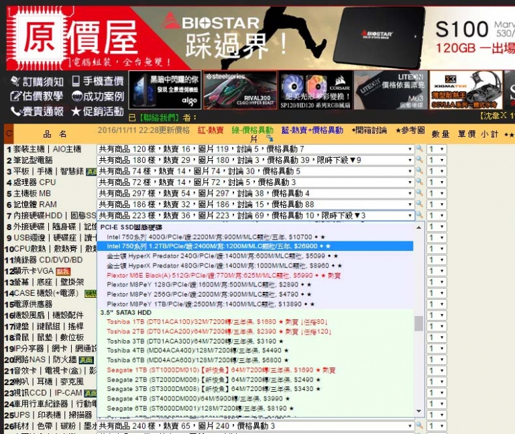Select Seagate 6TB ST6000DM001 $8190 option
Image resolution: width=515 pixels, height=434 pixels.
(x=255, y=409)
